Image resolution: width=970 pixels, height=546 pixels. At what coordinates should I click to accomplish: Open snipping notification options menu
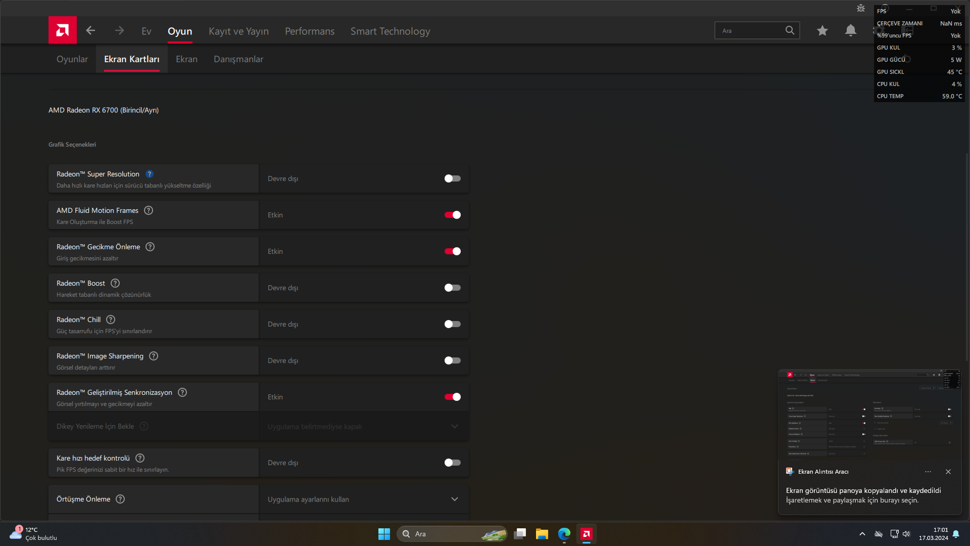click(x=928, y=472)
